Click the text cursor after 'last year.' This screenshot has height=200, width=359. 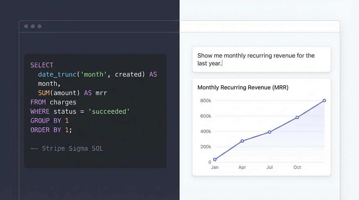(x=222, y=63)
